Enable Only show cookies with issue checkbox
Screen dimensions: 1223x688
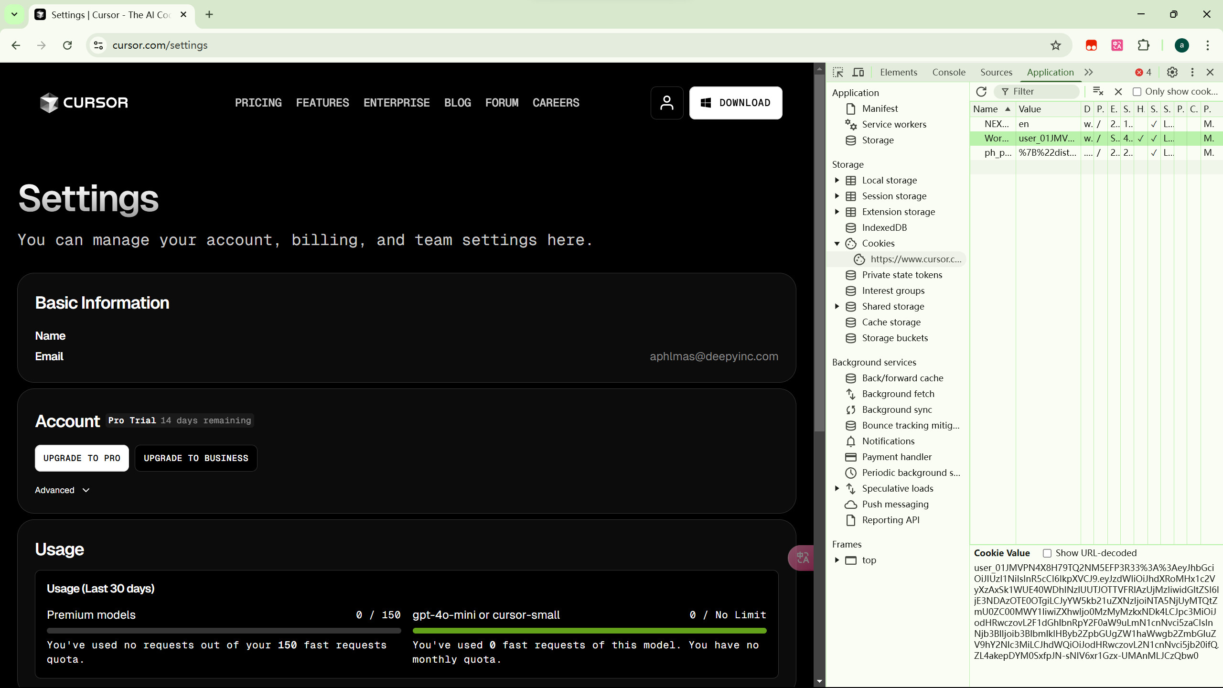click(x=1137, y=92)
